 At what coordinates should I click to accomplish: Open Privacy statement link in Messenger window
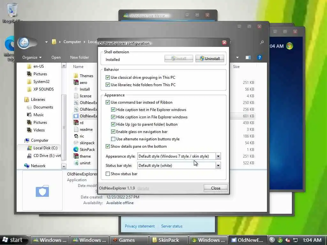click(140, 226)
